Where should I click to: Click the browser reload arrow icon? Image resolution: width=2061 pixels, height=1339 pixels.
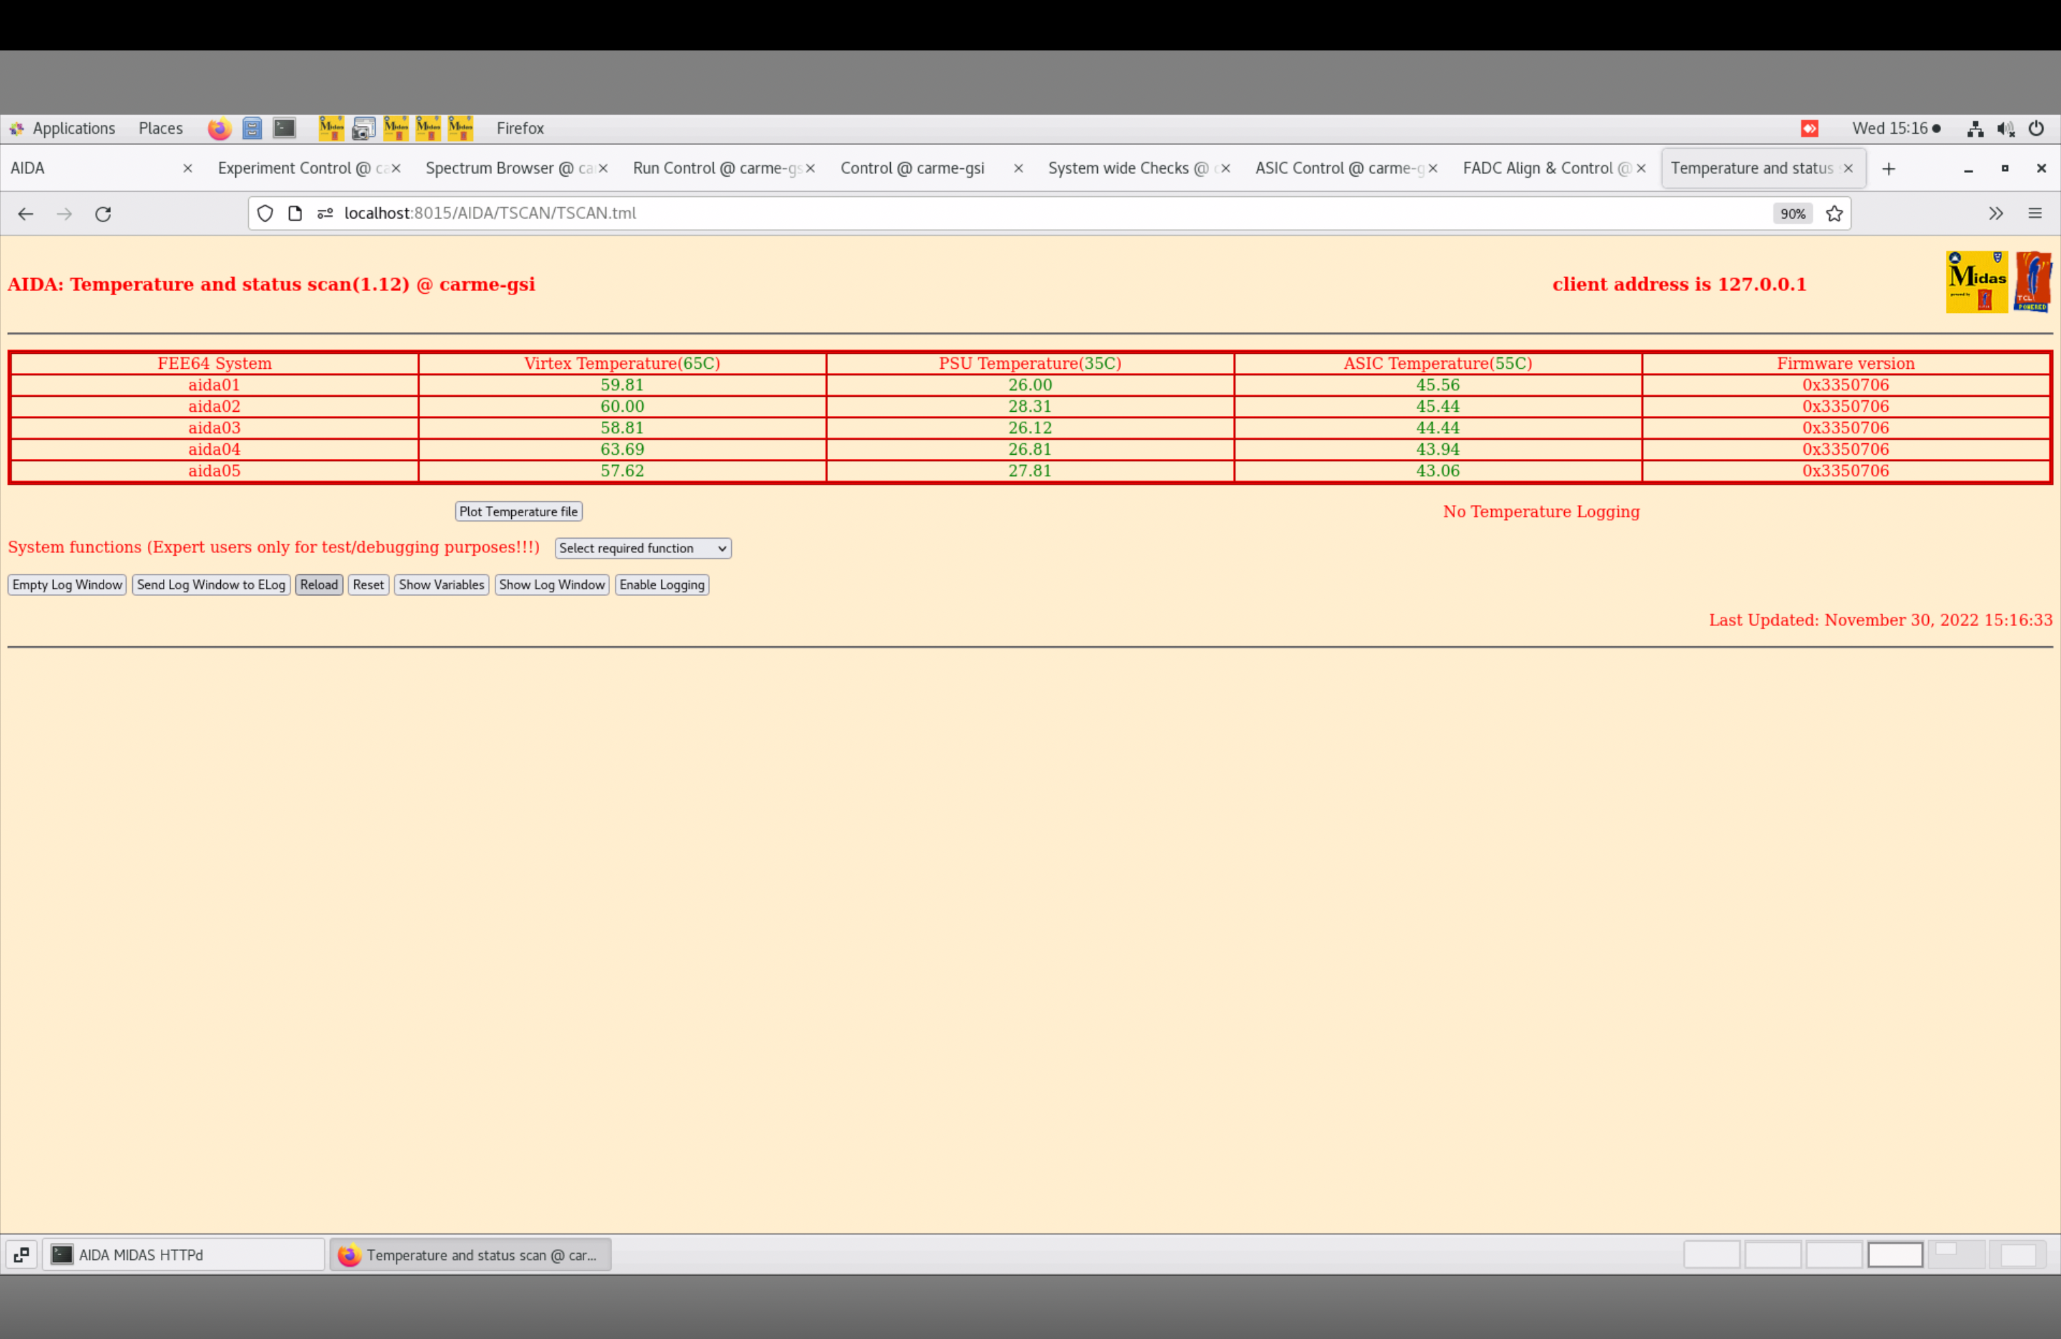(x=103, y=214)
